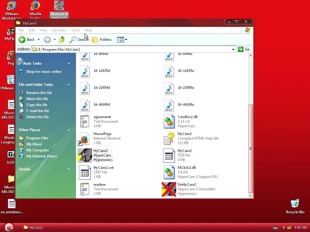
Task: Expand hidden tray icons arrow
Action: [x=284, y=228]
